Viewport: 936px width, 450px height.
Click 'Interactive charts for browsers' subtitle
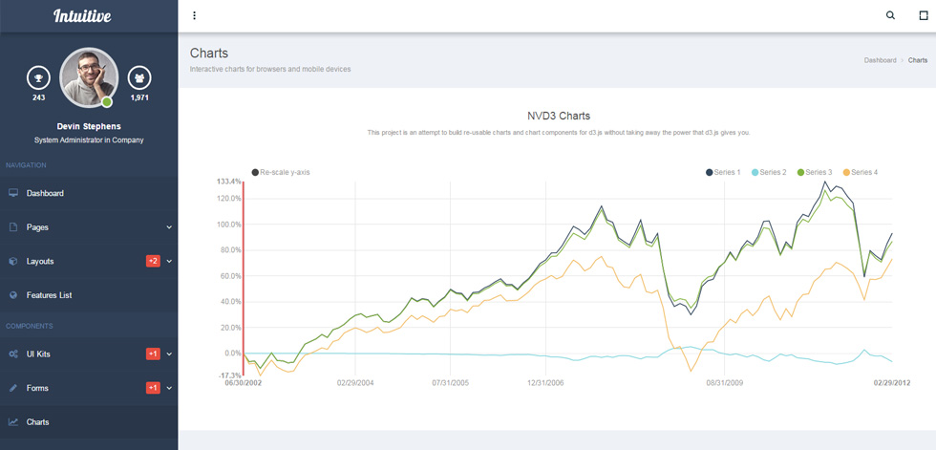coord(270,69)
